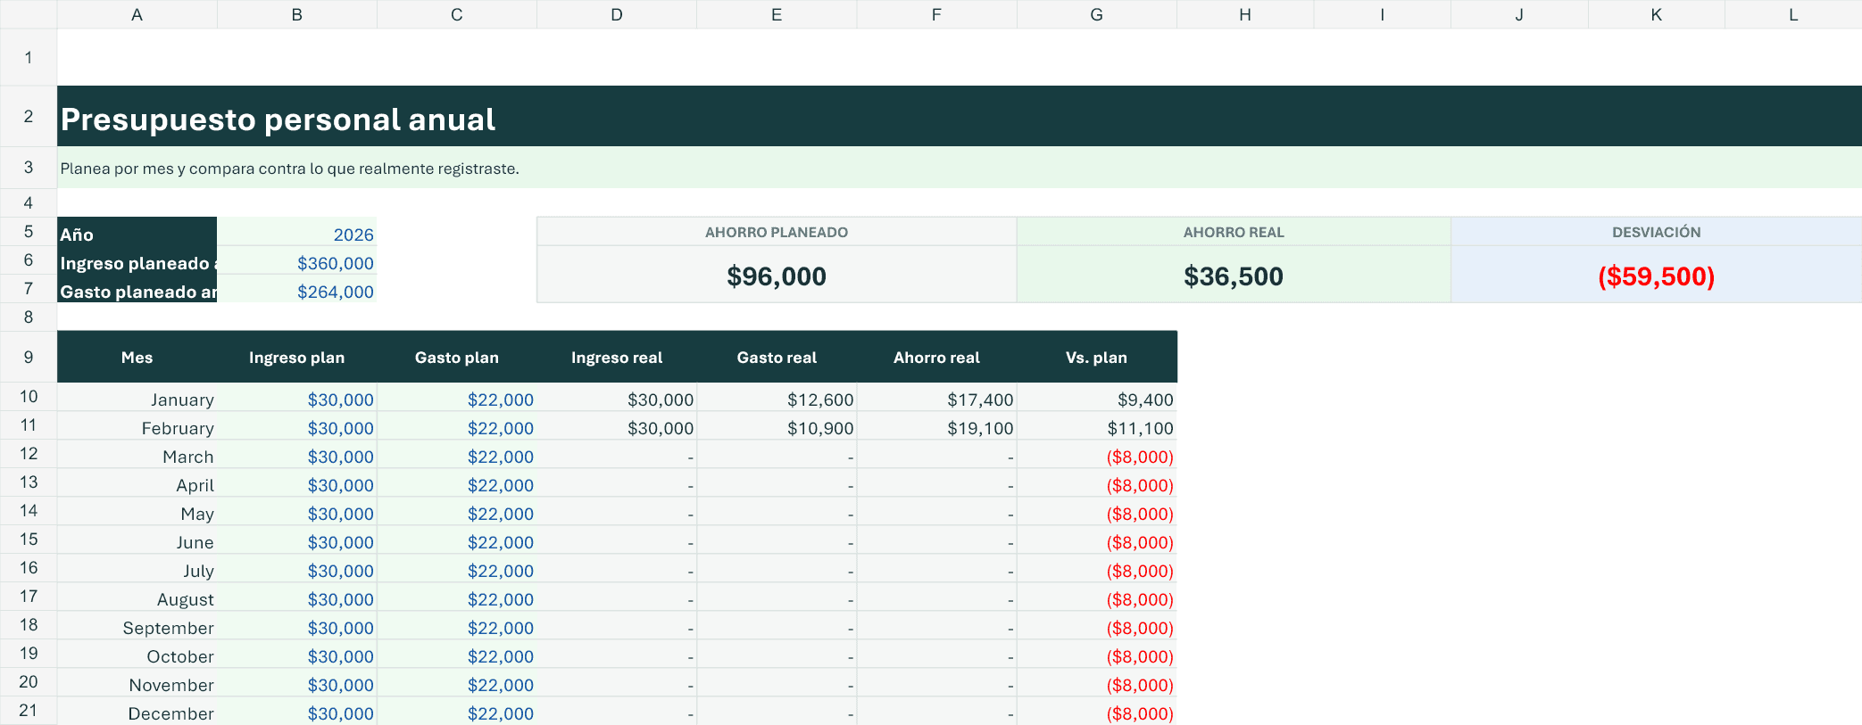1862x725 pixels.
Task: Select the 'Gasto planeado' label cell
Action: 137,289
